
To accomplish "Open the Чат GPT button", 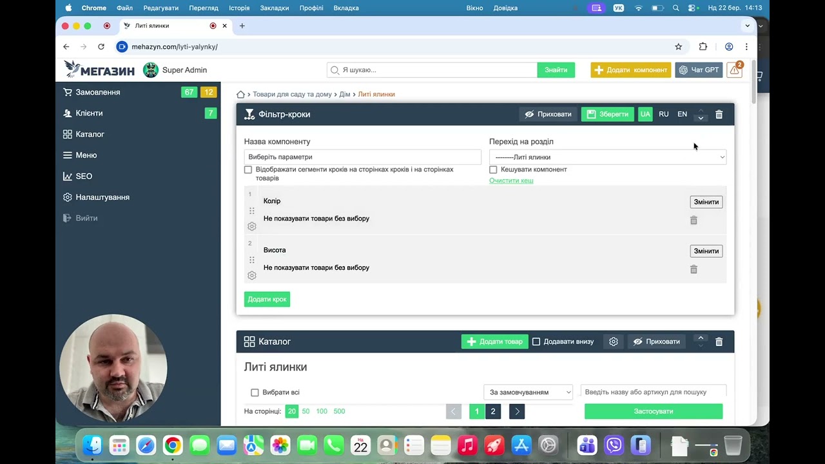I will 699,70.
